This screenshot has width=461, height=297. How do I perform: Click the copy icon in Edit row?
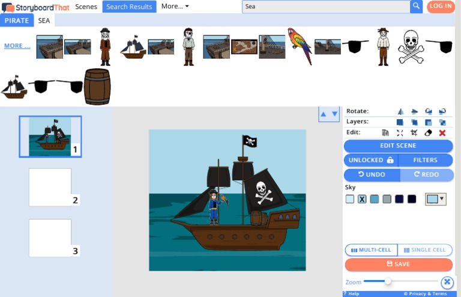tap(385, 133)
